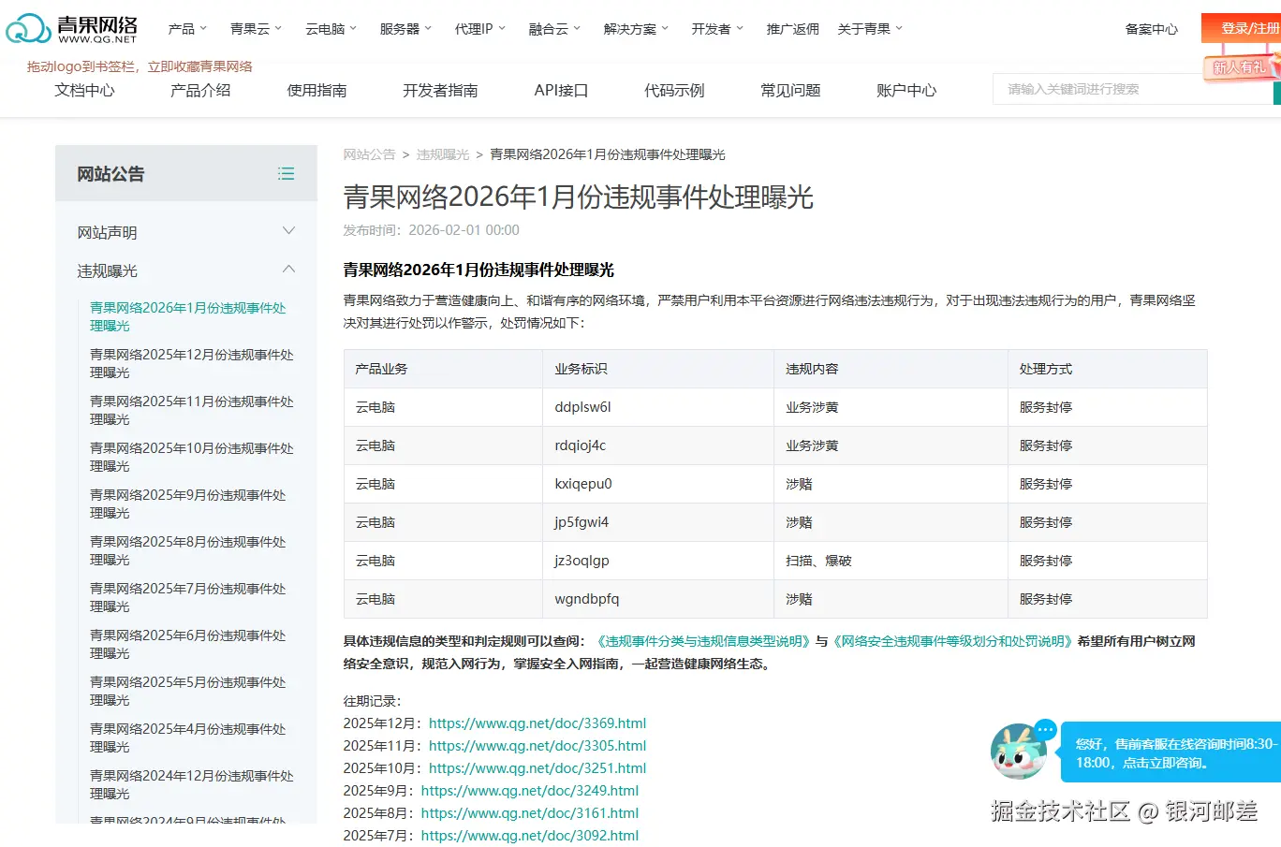
Task: Switch to 文档中心 tab
Action: point(84,90)
